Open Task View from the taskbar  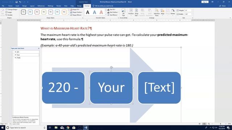(50, 127)
